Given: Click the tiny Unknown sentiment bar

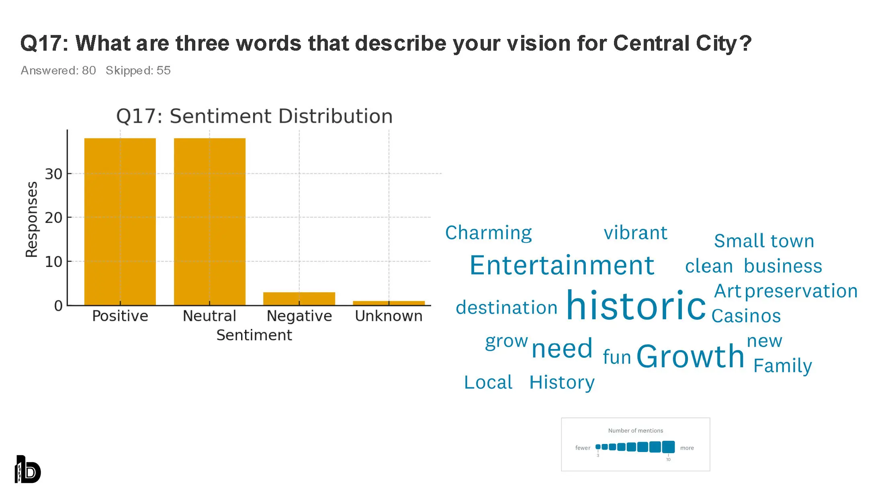Looking at the screenshot, I should tap(389, 303).
